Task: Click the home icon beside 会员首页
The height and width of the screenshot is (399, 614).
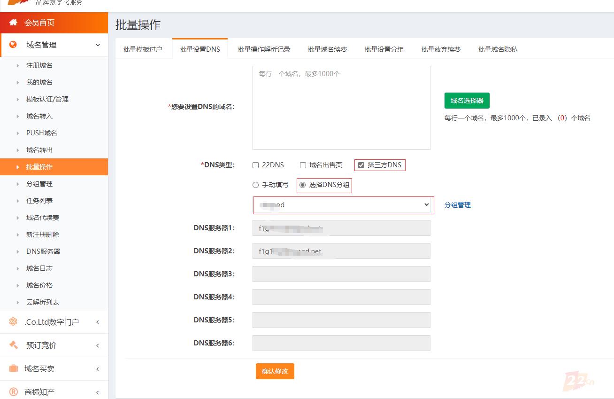Action: point(13,23)
